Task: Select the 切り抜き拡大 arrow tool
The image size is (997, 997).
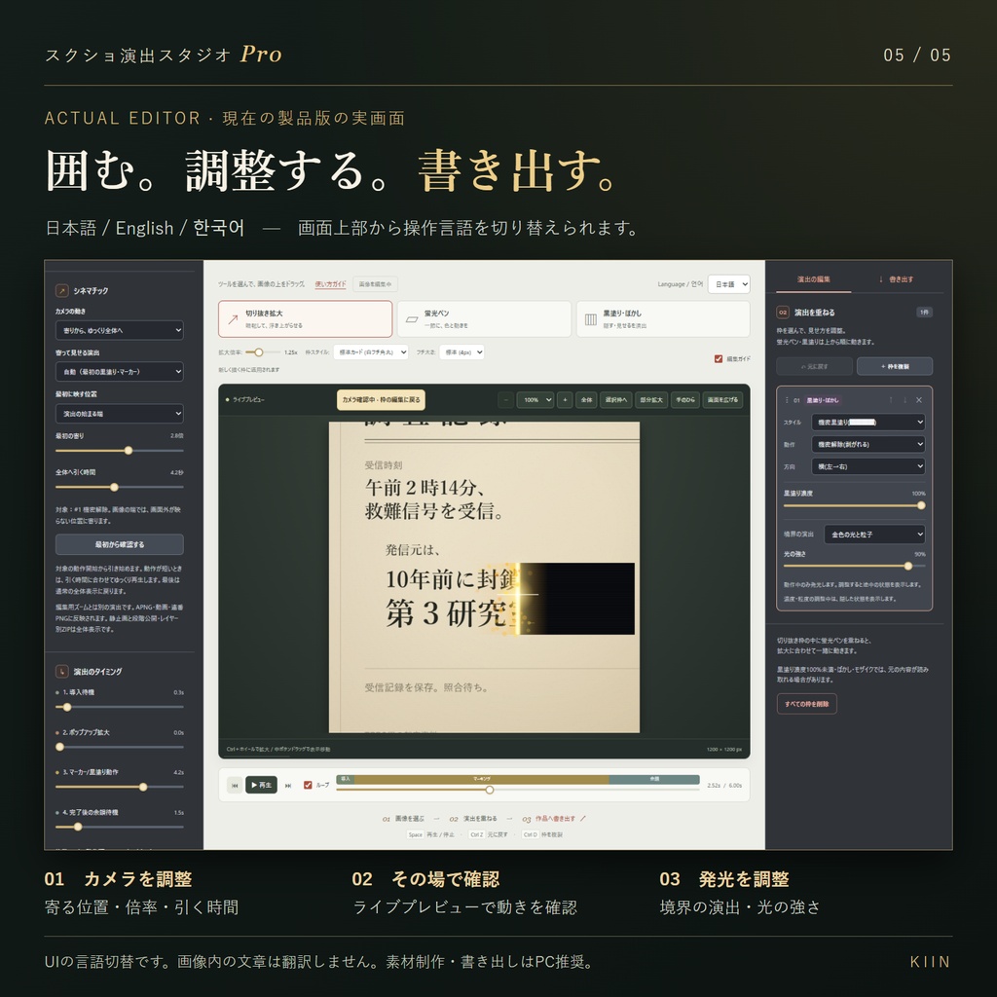Action: click(x=305, y=318)
